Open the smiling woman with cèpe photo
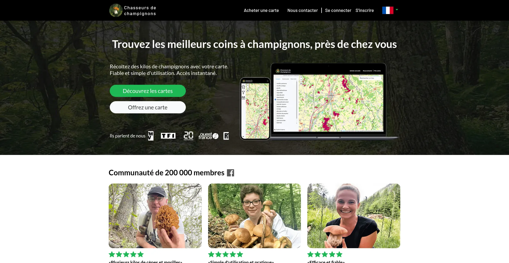Image resolution: width=509 pixels, height=263 pixels. pos(354,216)
